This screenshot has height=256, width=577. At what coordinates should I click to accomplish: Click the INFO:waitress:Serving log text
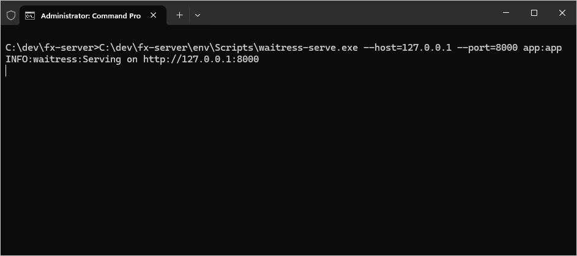(63, 59)
